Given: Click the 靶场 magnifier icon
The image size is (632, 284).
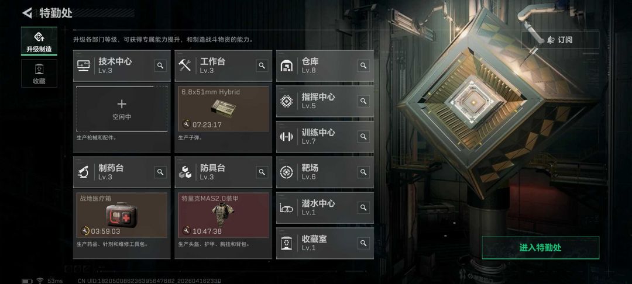Looking at the screenshot, I should point(363,172).
